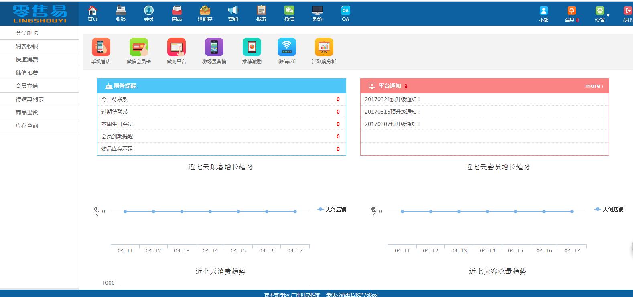The width and height of the screenshot is (633, 297).
Task: Click the 零售易 logo
Action: [x=40, y=14]
